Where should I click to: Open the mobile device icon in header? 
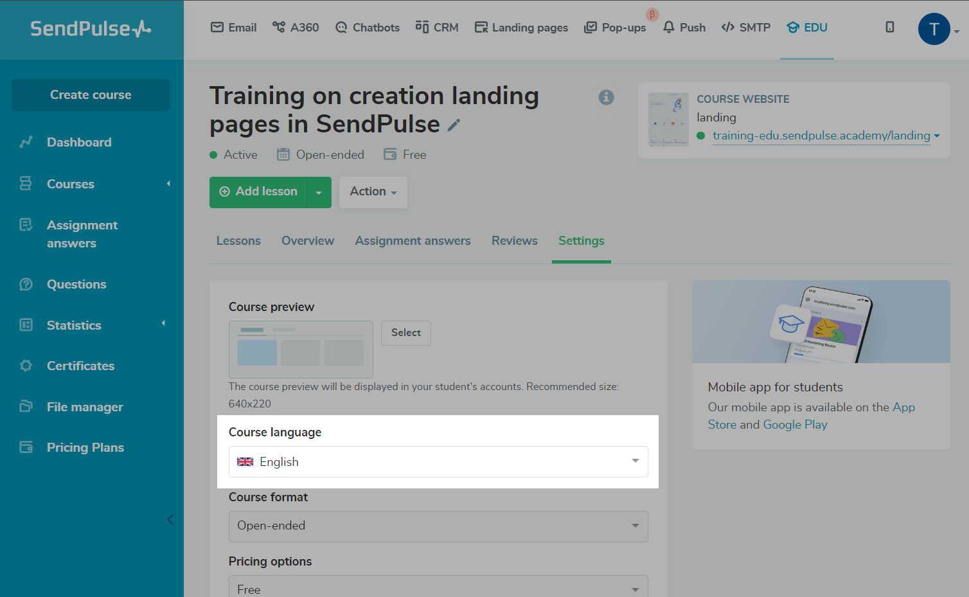[x=889, y=27]
